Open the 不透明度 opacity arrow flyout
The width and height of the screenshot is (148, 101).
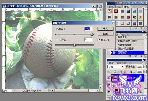(145, 67)
